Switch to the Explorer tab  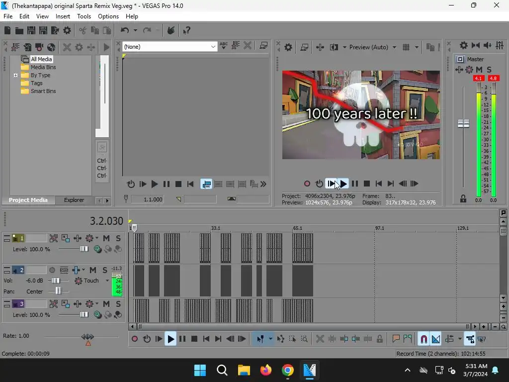(x=74, y=200)
